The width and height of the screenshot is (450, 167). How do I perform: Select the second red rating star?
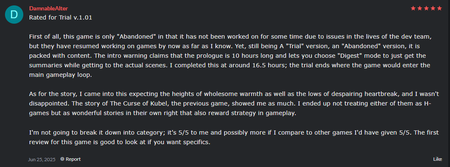click(420, 8)
